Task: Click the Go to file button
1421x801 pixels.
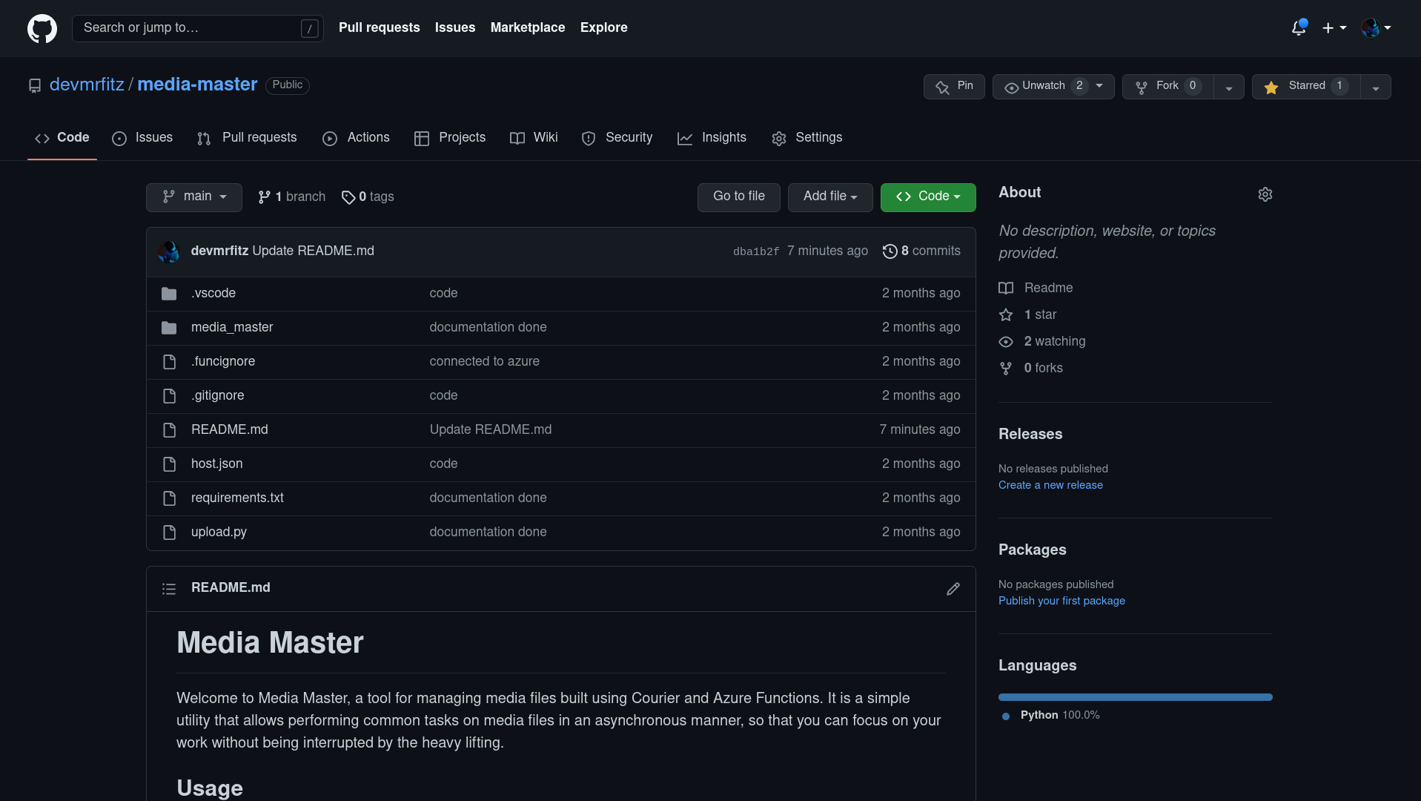Action: pos(738,197)
